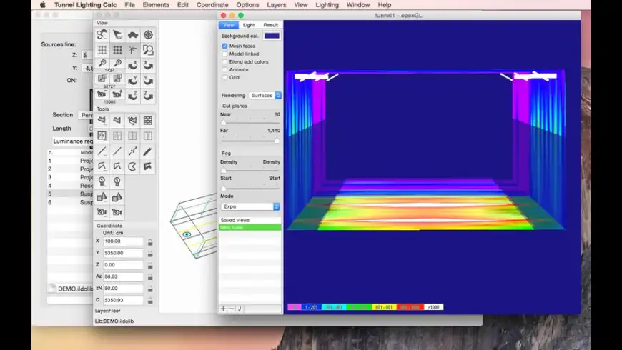Select the filled polyline arrow tool
The width and height of the screenshot is (622, 350).
pos(148,166)
